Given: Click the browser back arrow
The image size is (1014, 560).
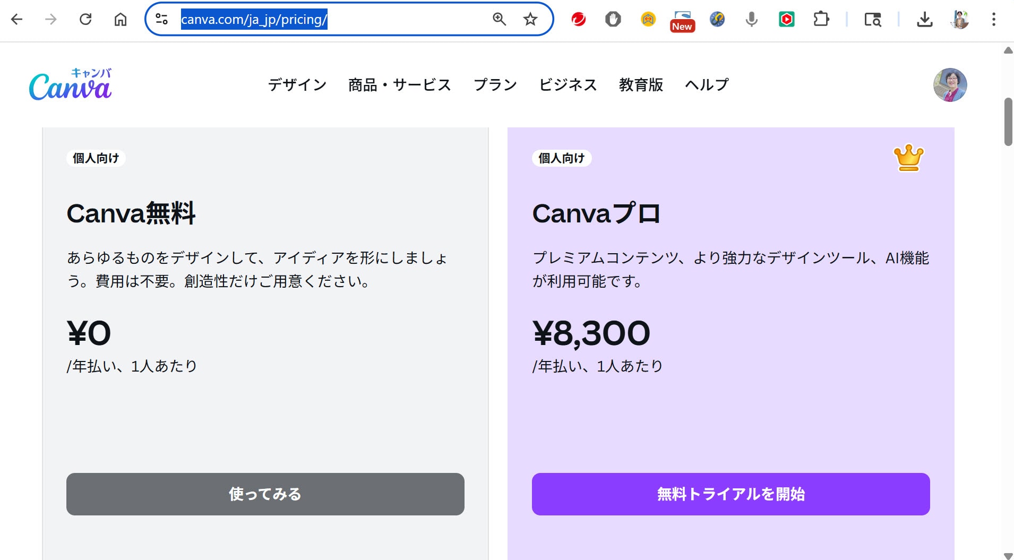Looking at the screenshot, I should [17, 20].
